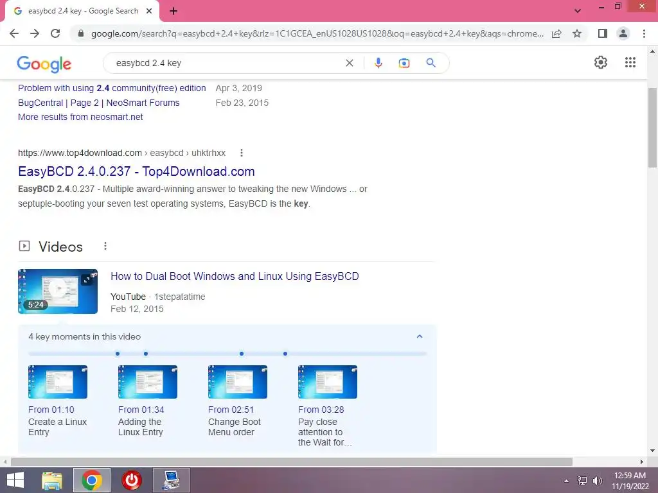Share this page from address bar
The image size is (658, 493).
[x=556, y=33]
